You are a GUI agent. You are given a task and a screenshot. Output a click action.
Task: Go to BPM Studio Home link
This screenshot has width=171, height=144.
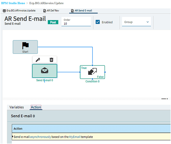pos(13,3)
